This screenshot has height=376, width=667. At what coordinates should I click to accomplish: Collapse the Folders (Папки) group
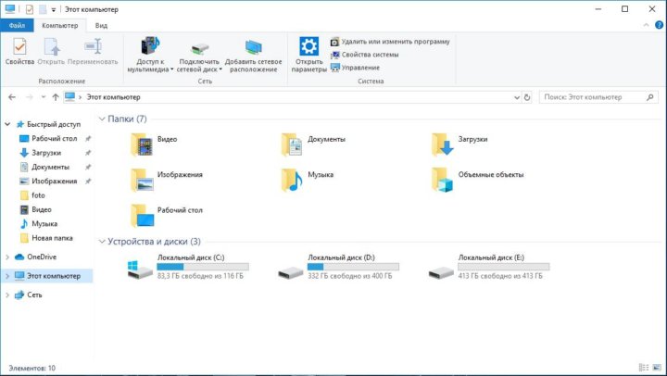101,119
